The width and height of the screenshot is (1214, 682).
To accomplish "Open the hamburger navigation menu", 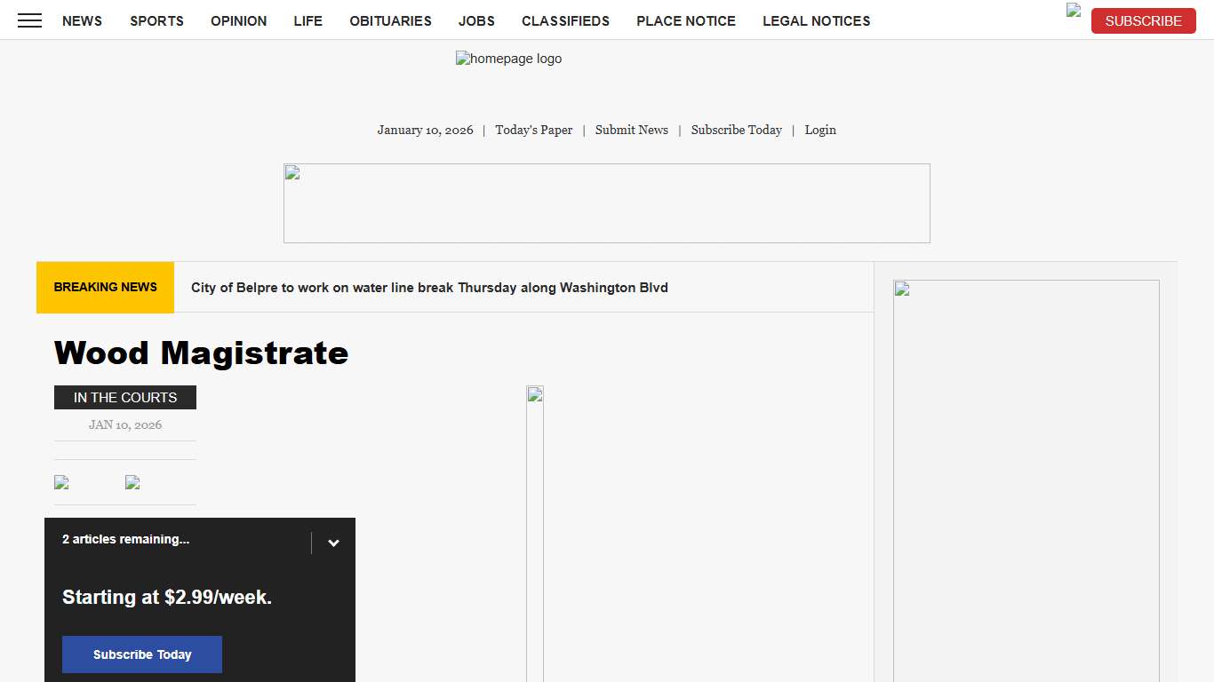I will pos(29,20).
